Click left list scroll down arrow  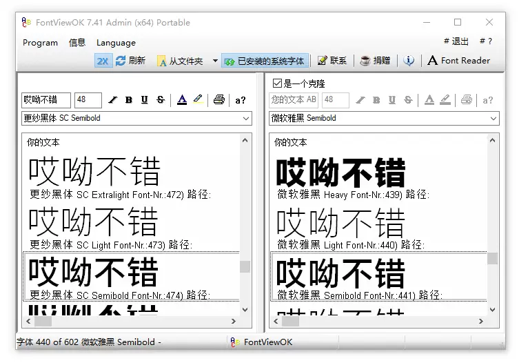click(x=245, y=310)
